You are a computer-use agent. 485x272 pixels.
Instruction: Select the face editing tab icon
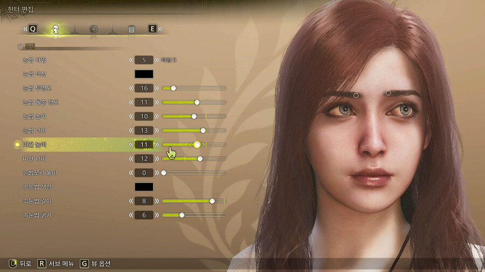tap(54, 29)
